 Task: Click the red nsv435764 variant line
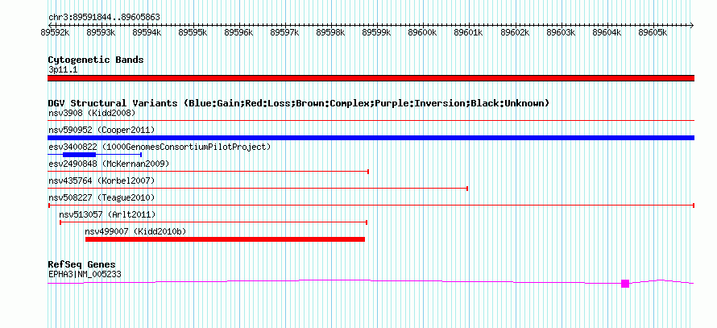[258, 189]
